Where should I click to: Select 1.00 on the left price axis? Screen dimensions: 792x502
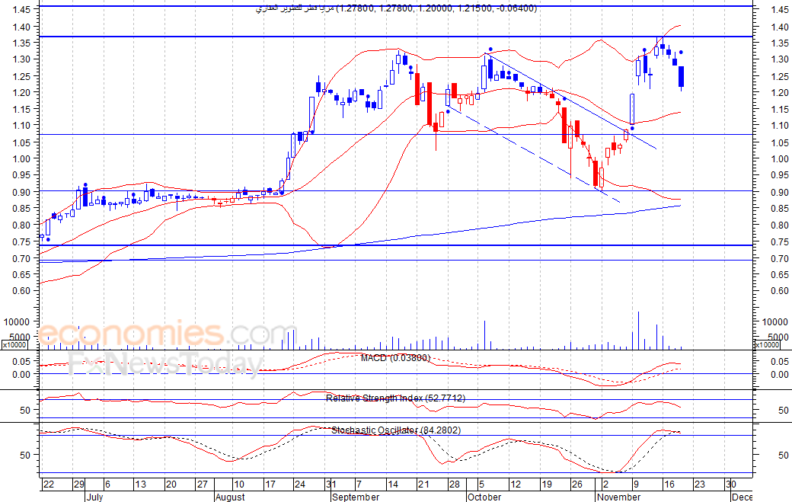(x=22, y=158)
